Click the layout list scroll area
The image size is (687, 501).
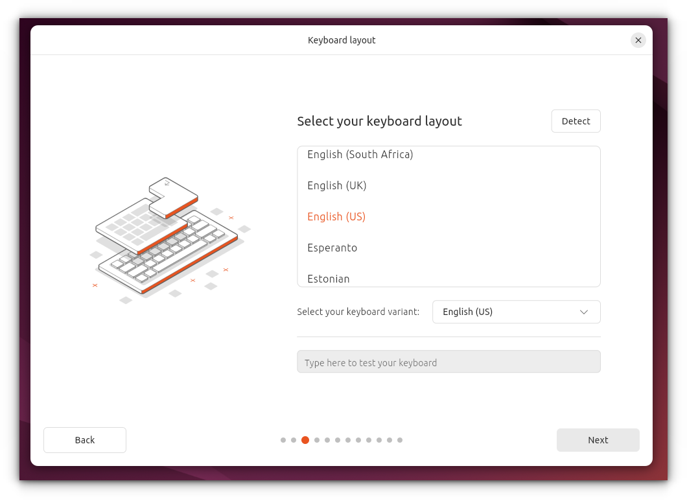(448, 216)
